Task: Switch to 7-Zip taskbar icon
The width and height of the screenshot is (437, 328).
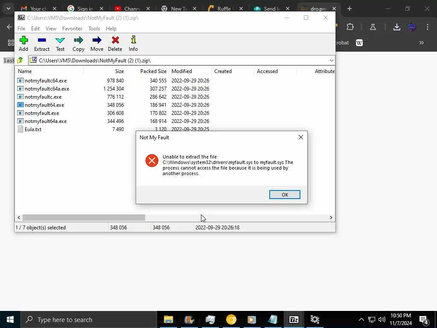Action: pos(294,319)
